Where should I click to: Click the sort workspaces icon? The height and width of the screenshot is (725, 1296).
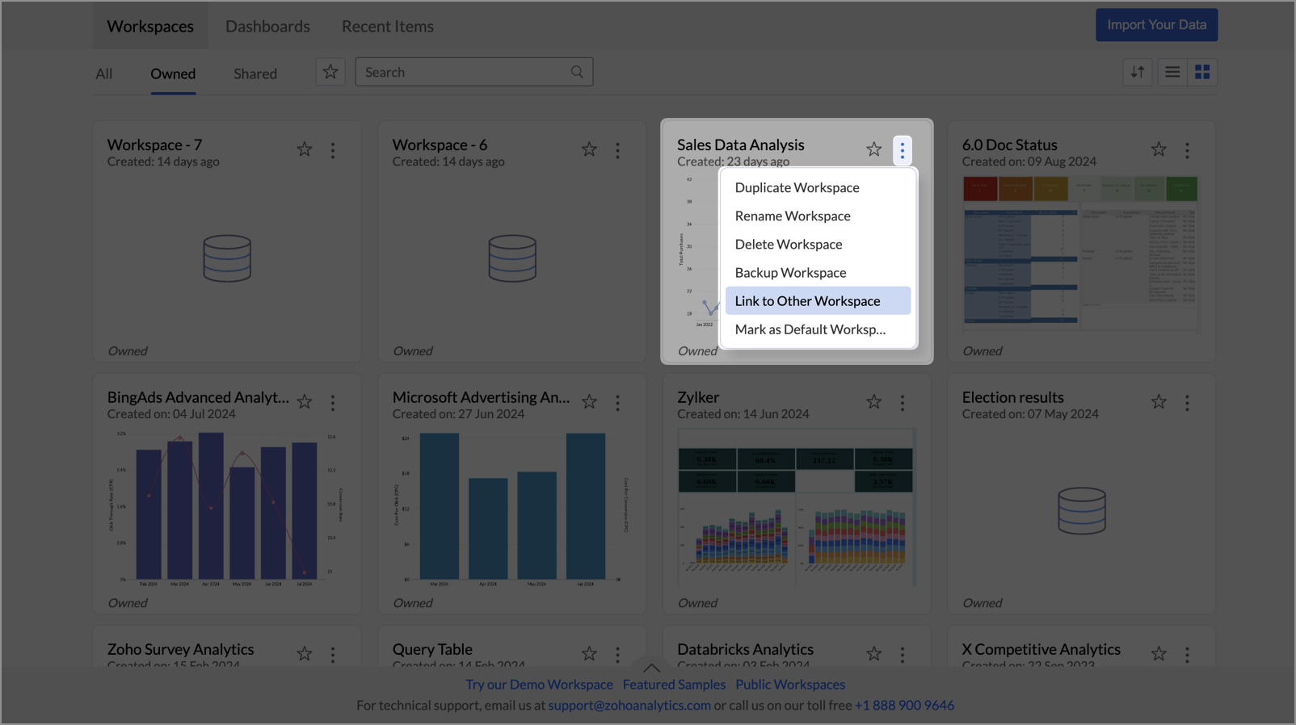(x=1137, y=73)
